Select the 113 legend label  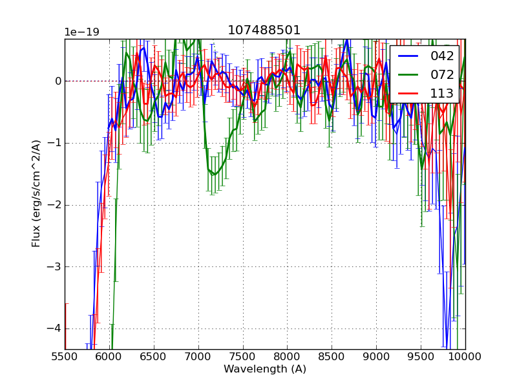(442, 93)
